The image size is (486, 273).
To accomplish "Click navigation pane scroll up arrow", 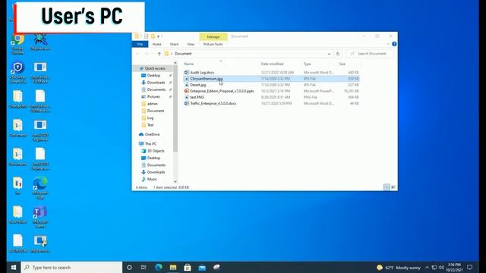I will [x=175, y=63].
